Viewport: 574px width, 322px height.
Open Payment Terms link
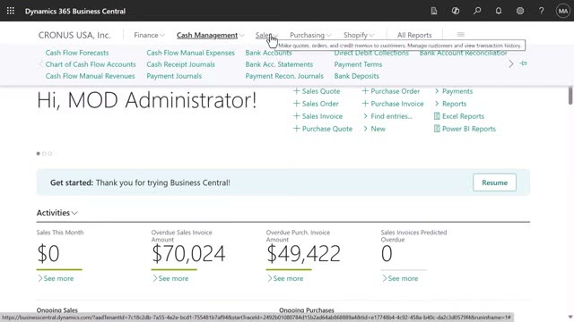point(358,64)
